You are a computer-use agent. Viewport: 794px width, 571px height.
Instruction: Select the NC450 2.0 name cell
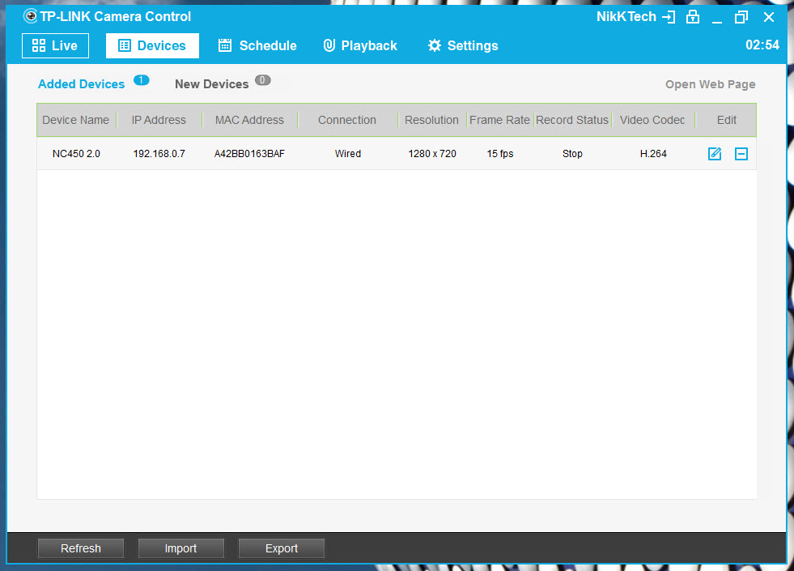click(x=76, y=154)
